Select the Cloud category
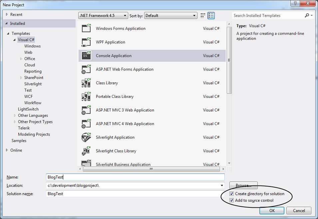 coord(30,65)
